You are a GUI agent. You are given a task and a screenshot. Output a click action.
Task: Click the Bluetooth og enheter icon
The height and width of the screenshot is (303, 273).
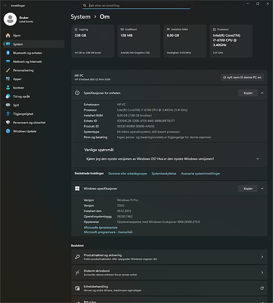click(x=8, y=53)
